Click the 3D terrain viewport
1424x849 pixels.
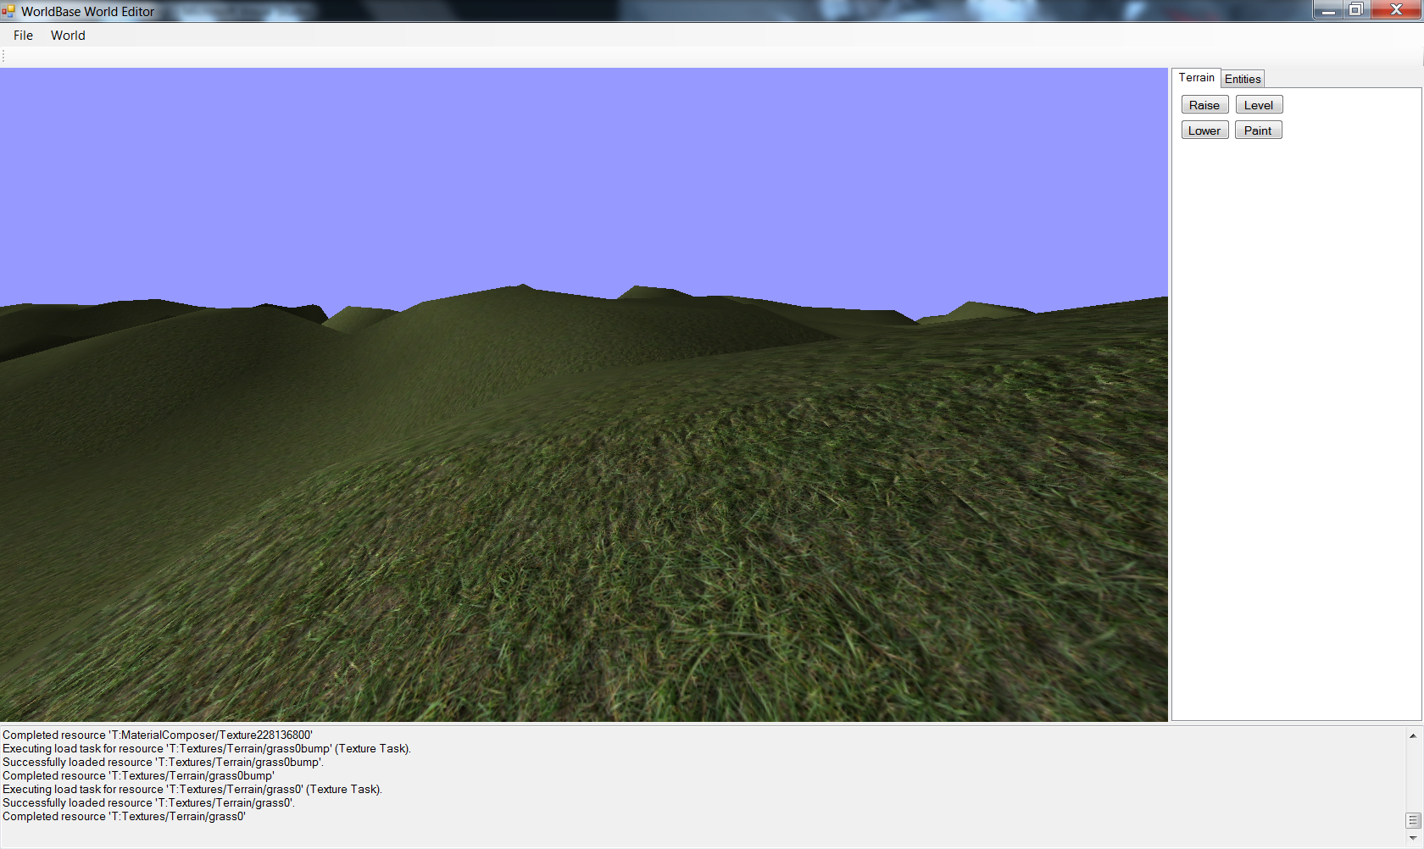(x=584, y=395)
